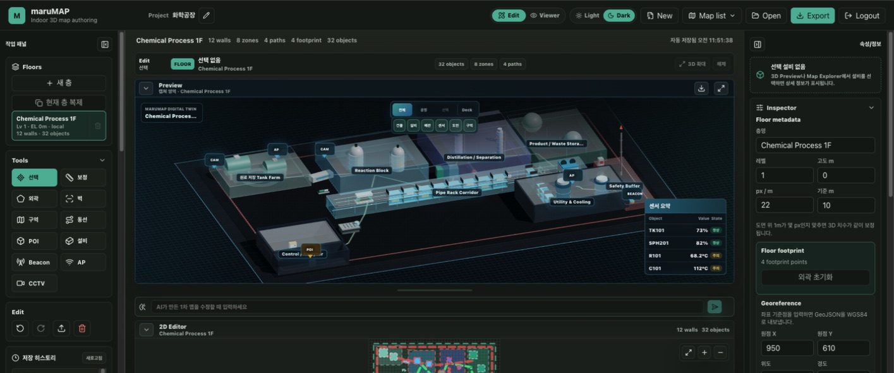Click the New button
The image size is (894, 373).
(660, 15)
